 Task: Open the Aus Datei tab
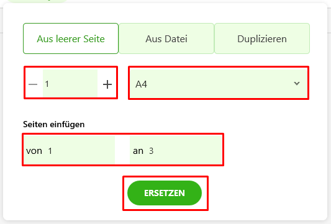(x=166, y=38)
